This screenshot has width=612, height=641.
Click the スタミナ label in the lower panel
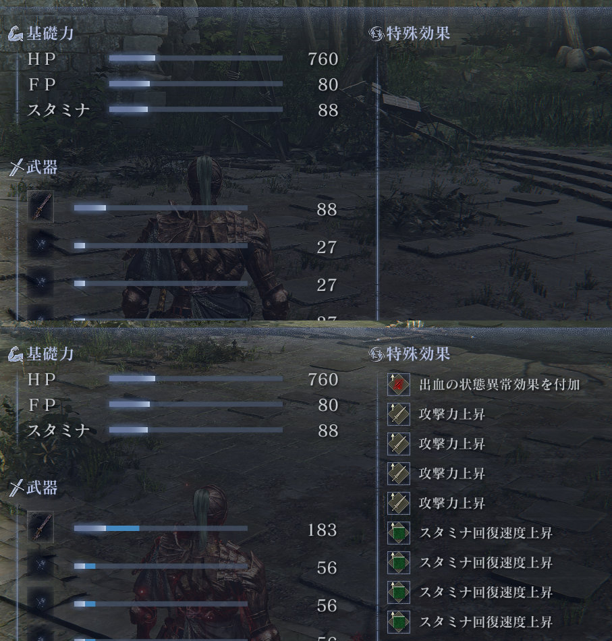[59, 430]
